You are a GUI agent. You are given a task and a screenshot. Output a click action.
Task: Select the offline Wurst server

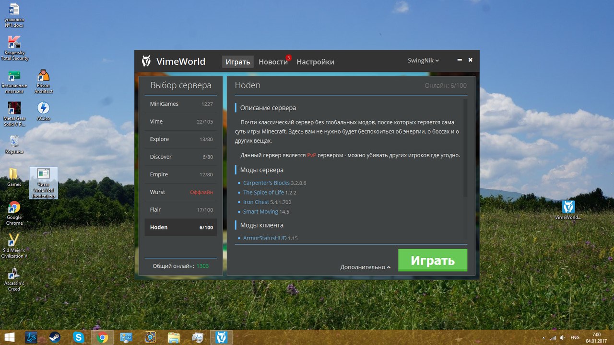pos(181,192)
